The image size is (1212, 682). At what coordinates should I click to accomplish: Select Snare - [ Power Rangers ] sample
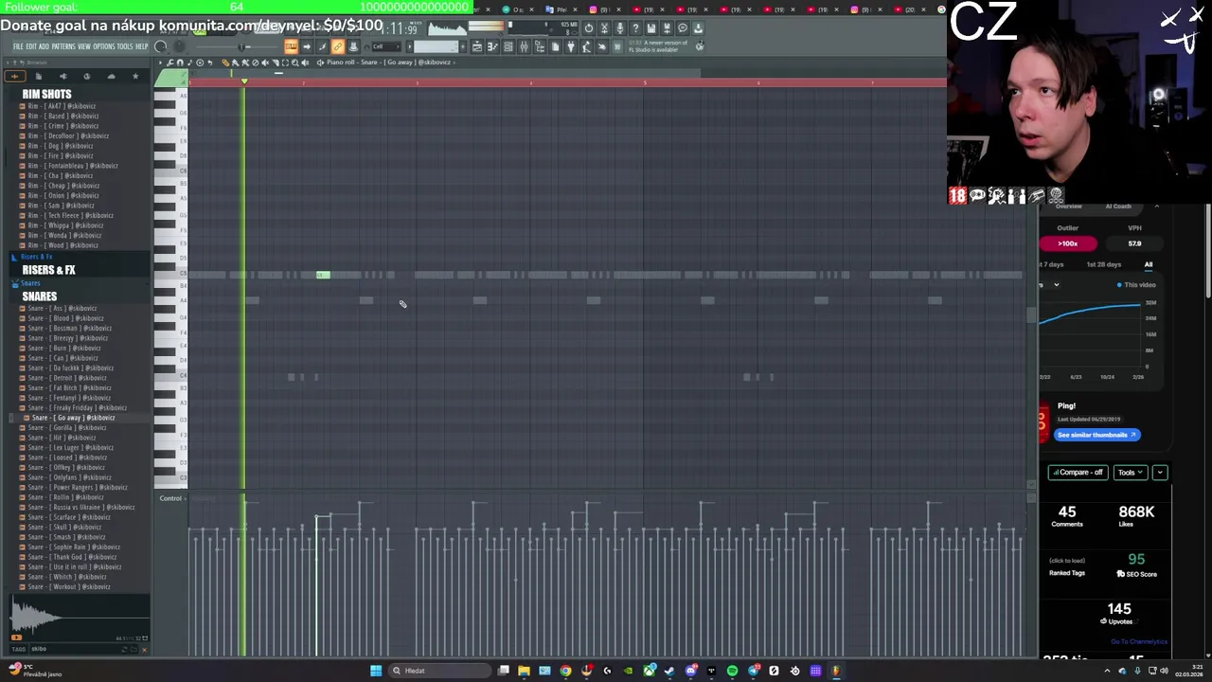[x=77, y=487]
